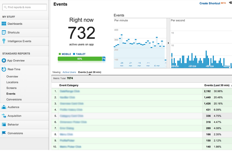Image resolution: width=232 pixels, height=157 pixels.
Task: Click the Real-Time clock icon
Action: pos(4,69)
